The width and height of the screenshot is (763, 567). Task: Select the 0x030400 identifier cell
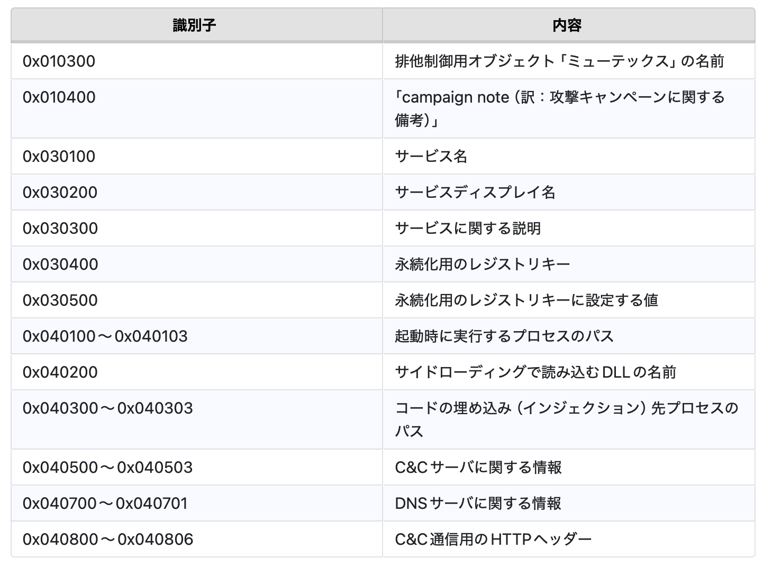coord(60,264)
